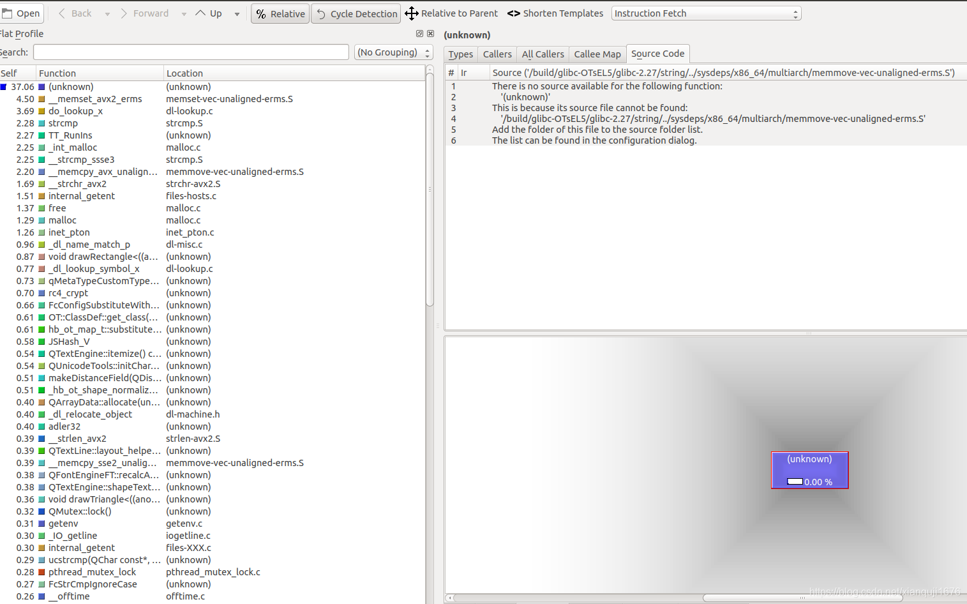
Task: Select getenv function row
Action: pos(212,524)
